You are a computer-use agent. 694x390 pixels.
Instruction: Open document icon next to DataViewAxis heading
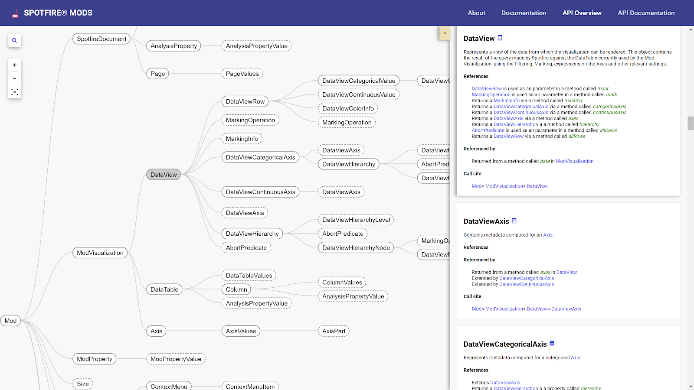coord(514,221)
